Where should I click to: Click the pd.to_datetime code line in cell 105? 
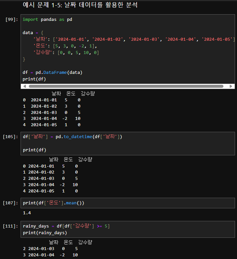(x=72, y=136)
